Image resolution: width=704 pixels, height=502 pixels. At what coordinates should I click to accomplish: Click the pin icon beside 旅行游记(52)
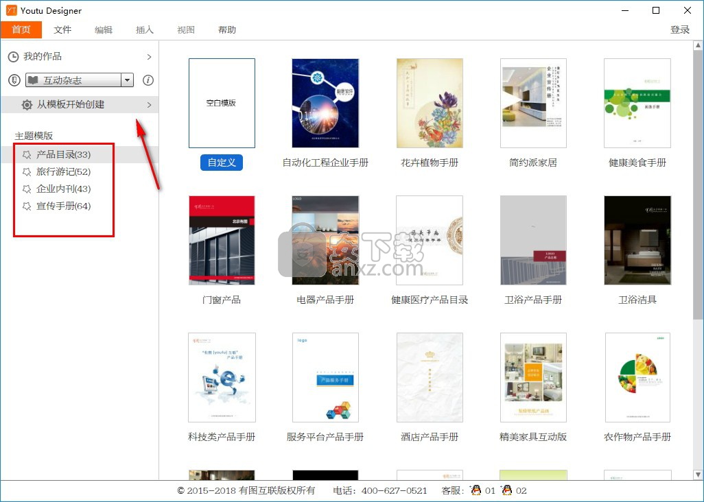click(27, 172)
